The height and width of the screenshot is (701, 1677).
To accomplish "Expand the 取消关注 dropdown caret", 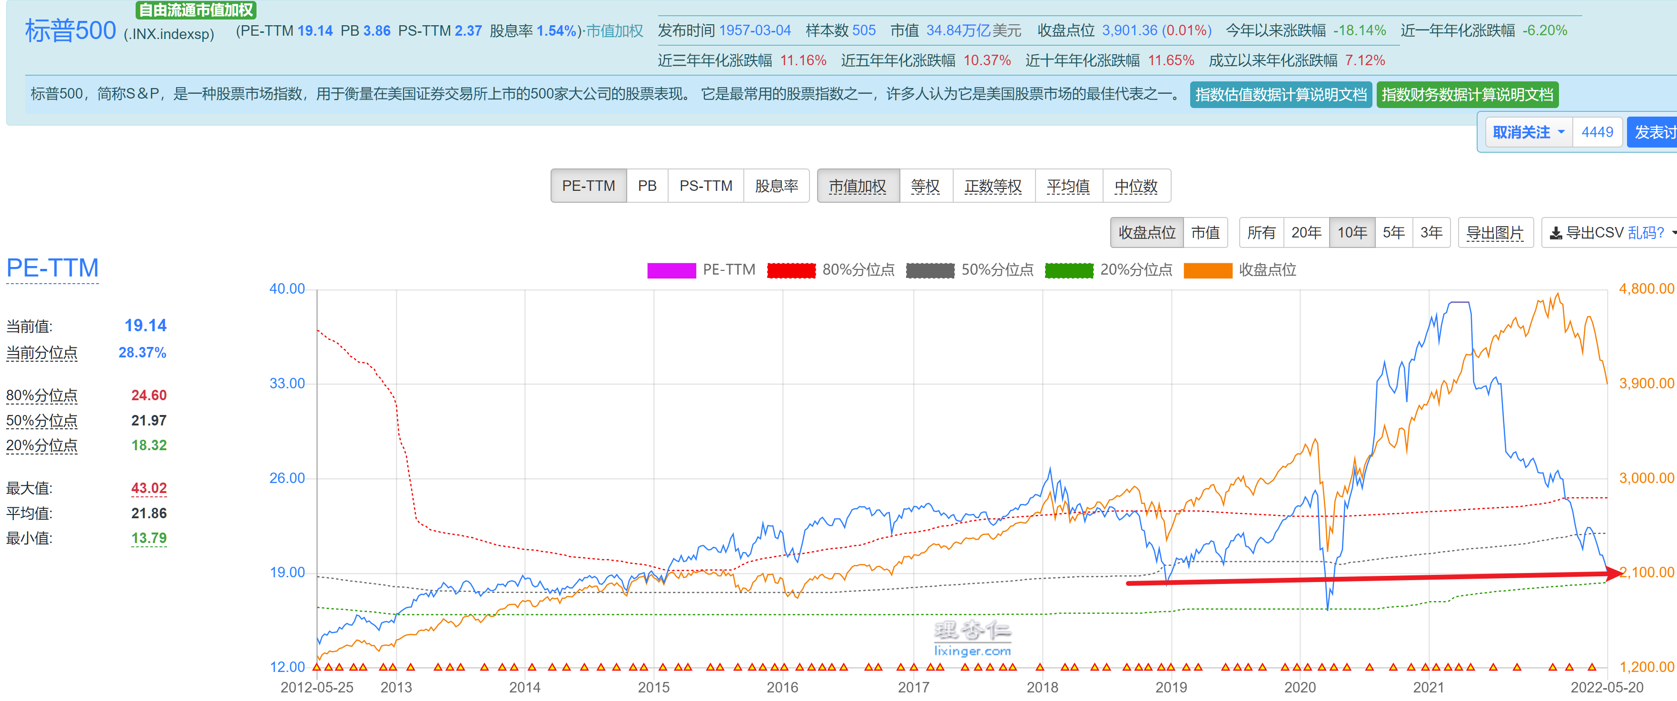I will click(x=1561, y=132).
